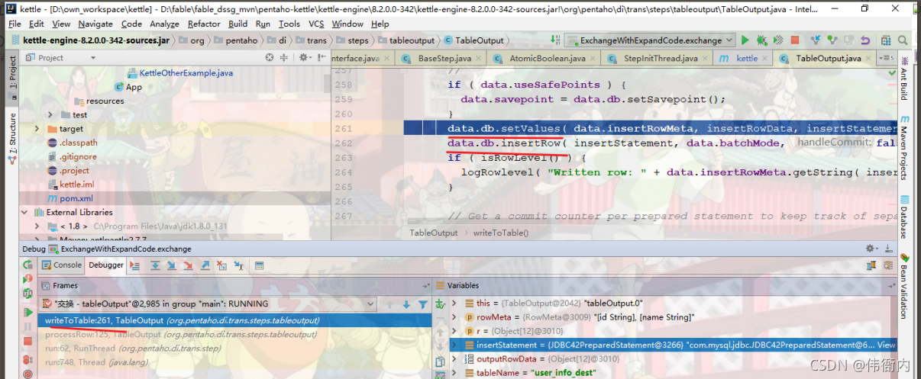Image resolution: width=921 pixels, height=379 pixels.
Task: Expand the target folder
Action: [37, 129]
